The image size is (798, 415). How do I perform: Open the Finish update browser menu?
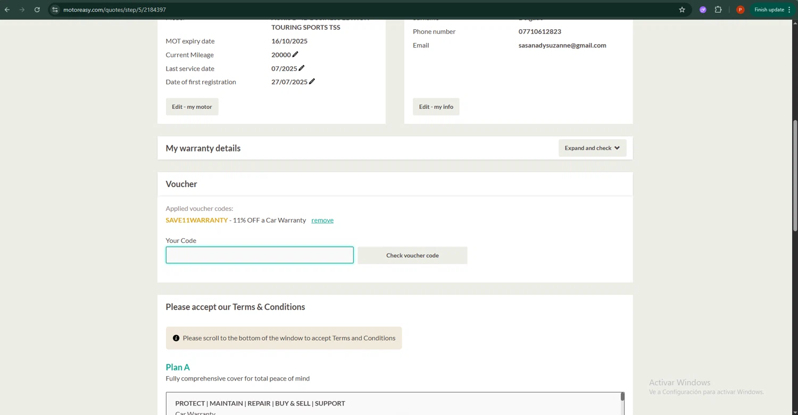tap(771, 10)
